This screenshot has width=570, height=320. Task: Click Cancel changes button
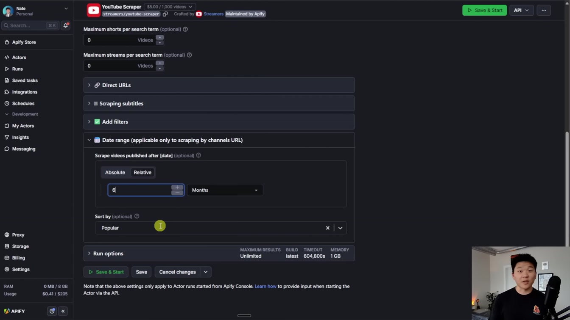(x=177, y=272)
